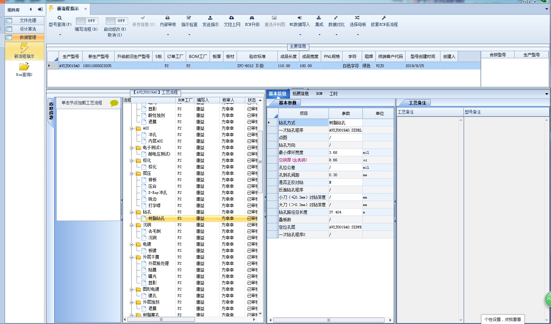Click the Style menu at top right
This screenshot has width=551, height=324.
528,2
